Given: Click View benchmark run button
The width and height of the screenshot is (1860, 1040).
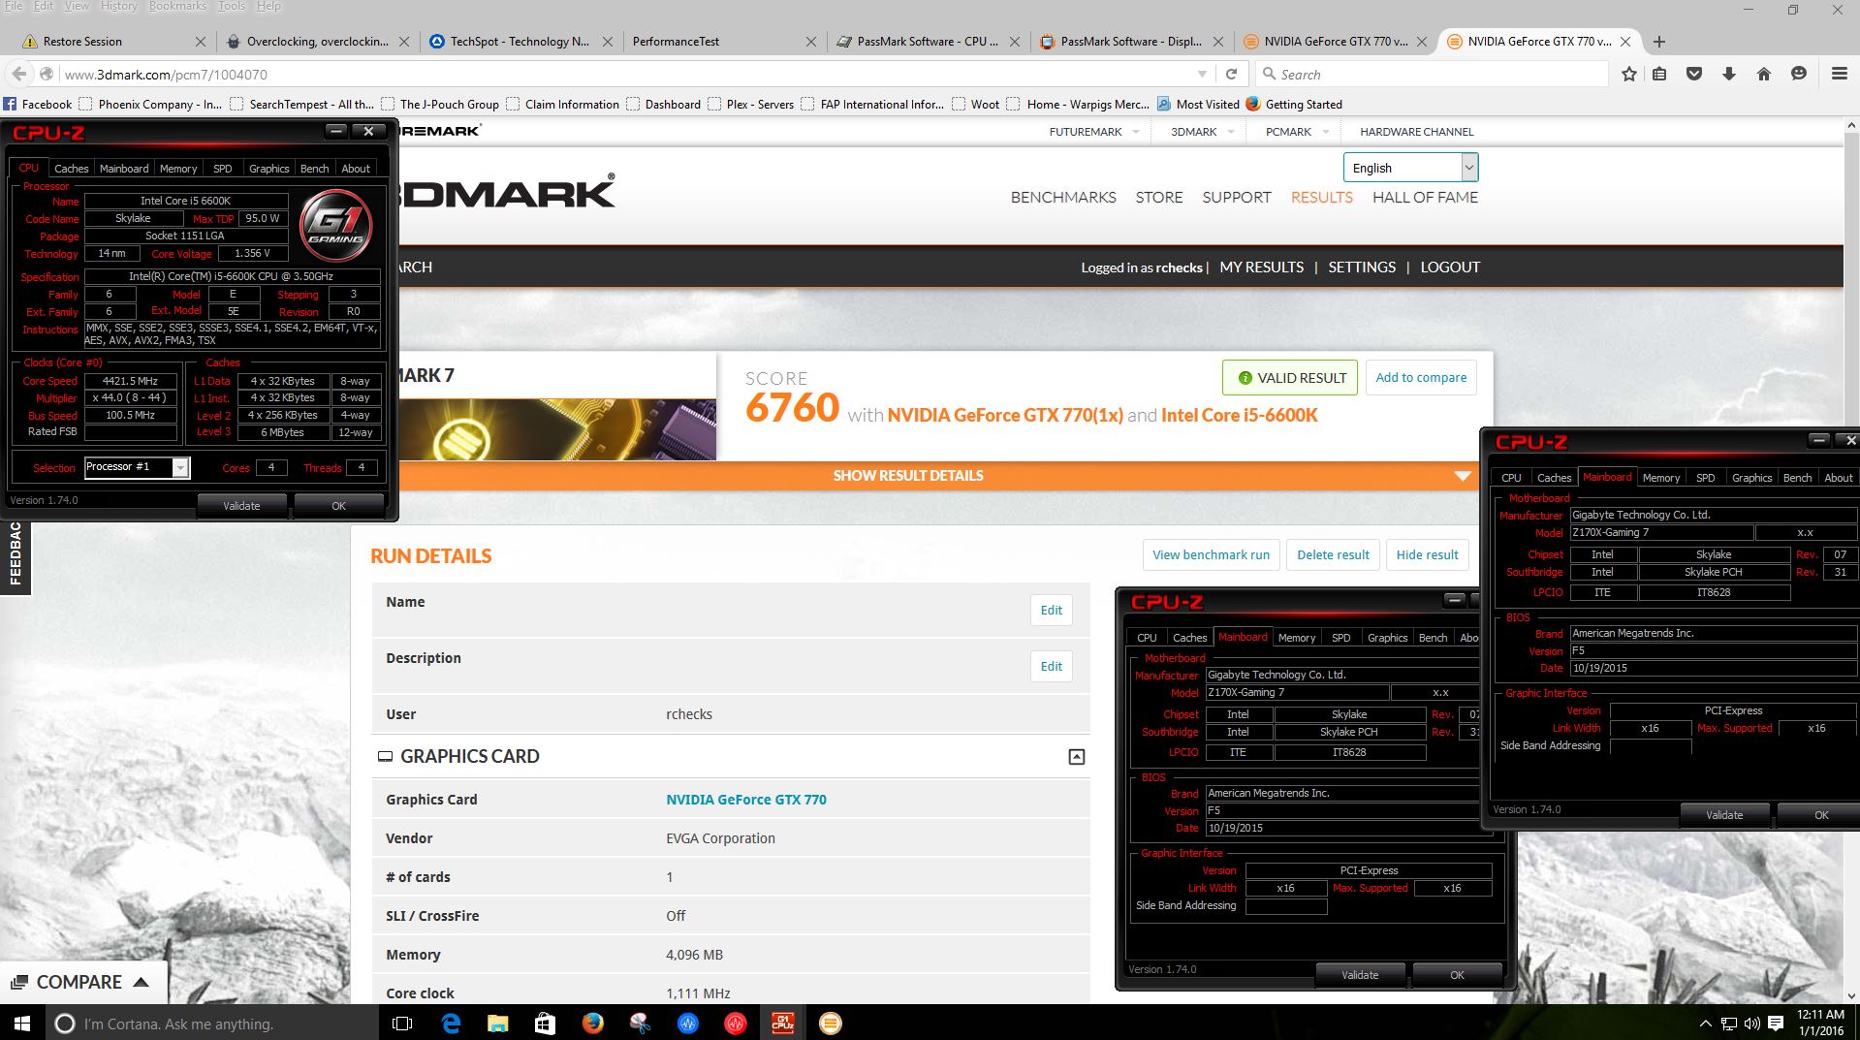Looking at the screenshot, I should pos(1211,555).
